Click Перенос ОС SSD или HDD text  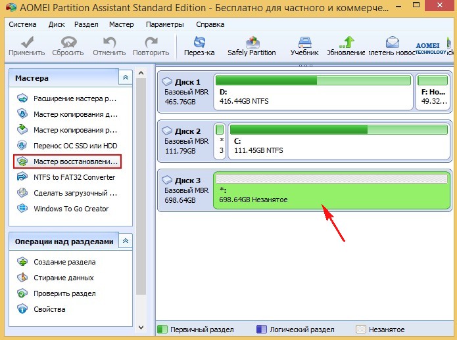click(x=75, y=146)
